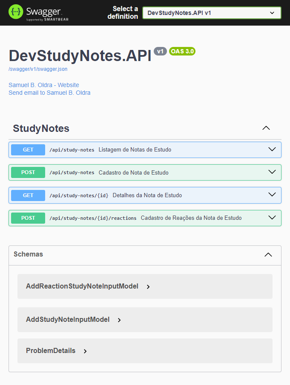Image resolution: width=290 pixels, height=385 pixels.
Task: Open the /swagger/v1/swagger.json link
Action: tap(38, 69)
